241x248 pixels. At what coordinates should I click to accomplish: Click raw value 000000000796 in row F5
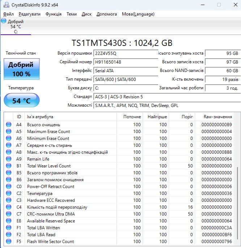click(x=217, y=241)
